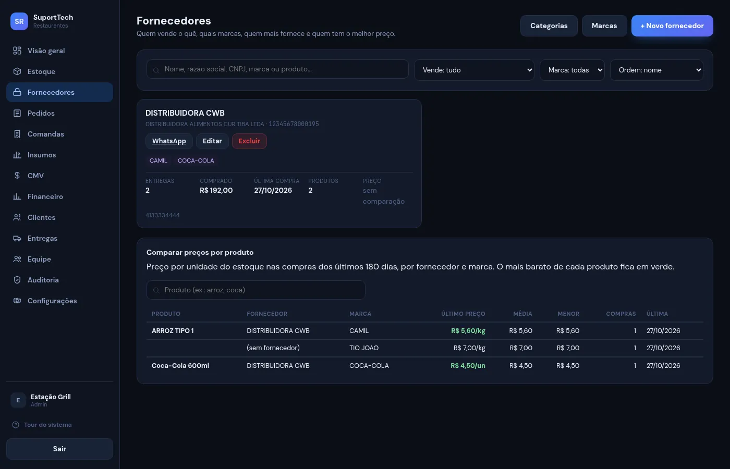Click the '(sem fornecedor)' table cell

point(273,348)
